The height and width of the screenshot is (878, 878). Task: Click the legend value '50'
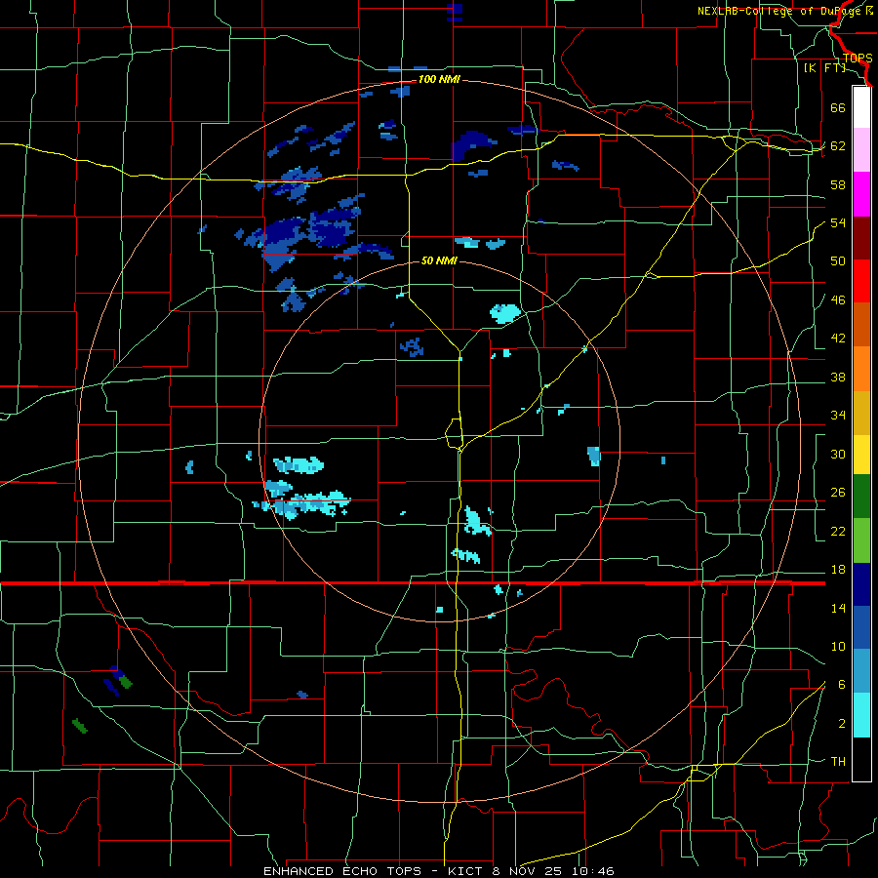pos(838,261)
